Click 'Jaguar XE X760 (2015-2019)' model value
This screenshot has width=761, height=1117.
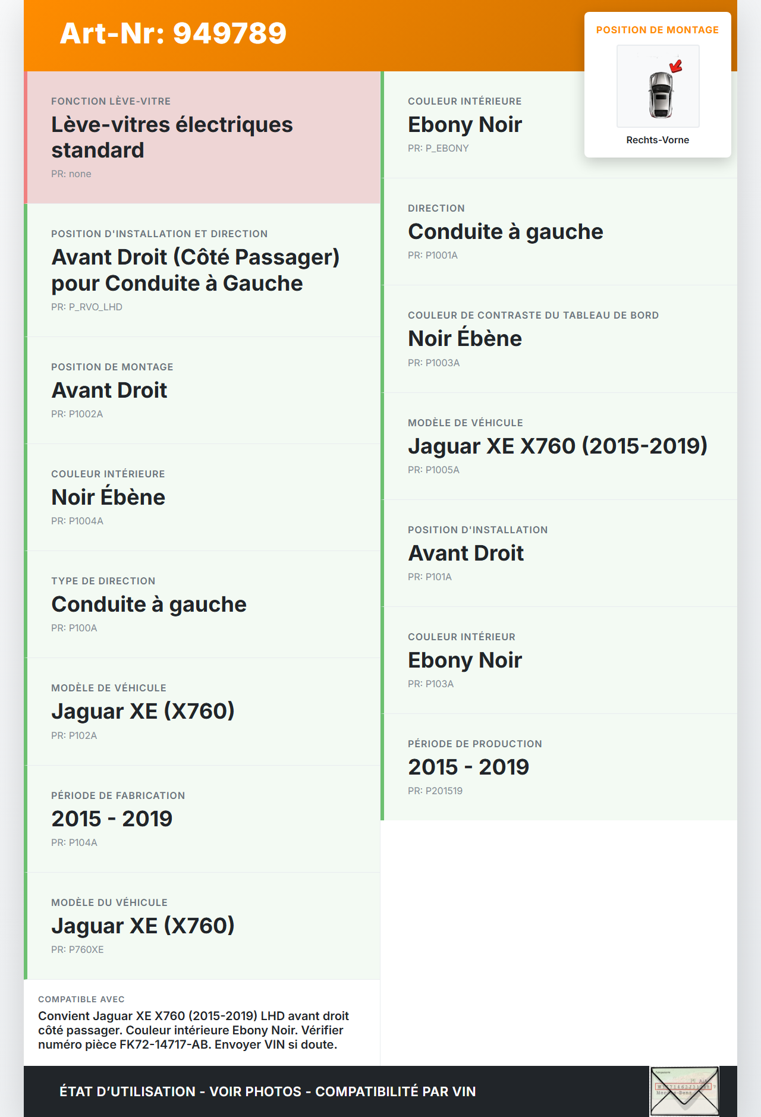(557, 446)
